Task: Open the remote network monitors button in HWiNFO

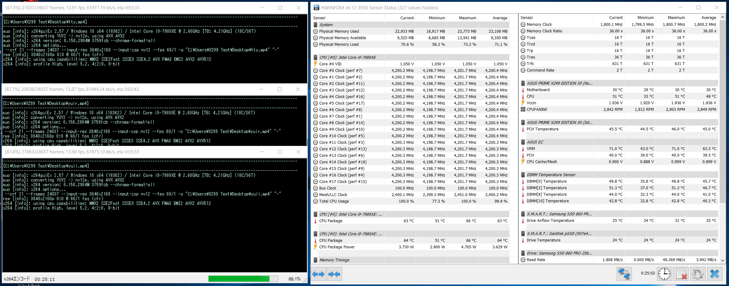Action: [624, 274]
